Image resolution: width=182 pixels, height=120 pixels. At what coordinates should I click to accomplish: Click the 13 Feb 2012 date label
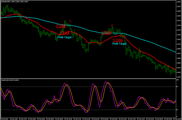point(4,119)
